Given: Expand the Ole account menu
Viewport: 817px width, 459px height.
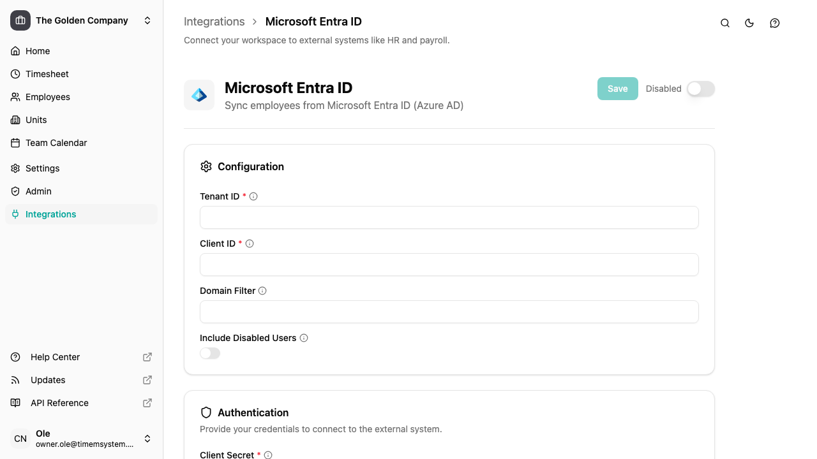Looking at the screenshot, I should [147, 439].
